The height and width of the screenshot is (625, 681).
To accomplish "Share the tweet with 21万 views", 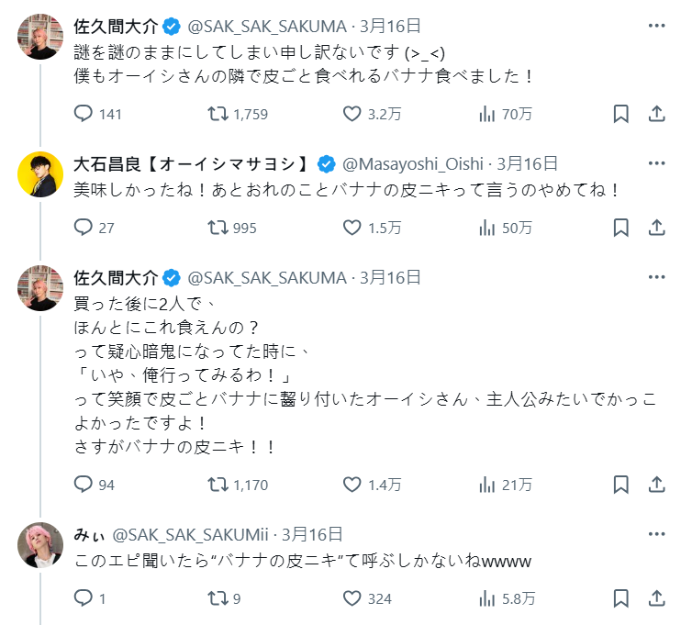I will coord(656,484).
